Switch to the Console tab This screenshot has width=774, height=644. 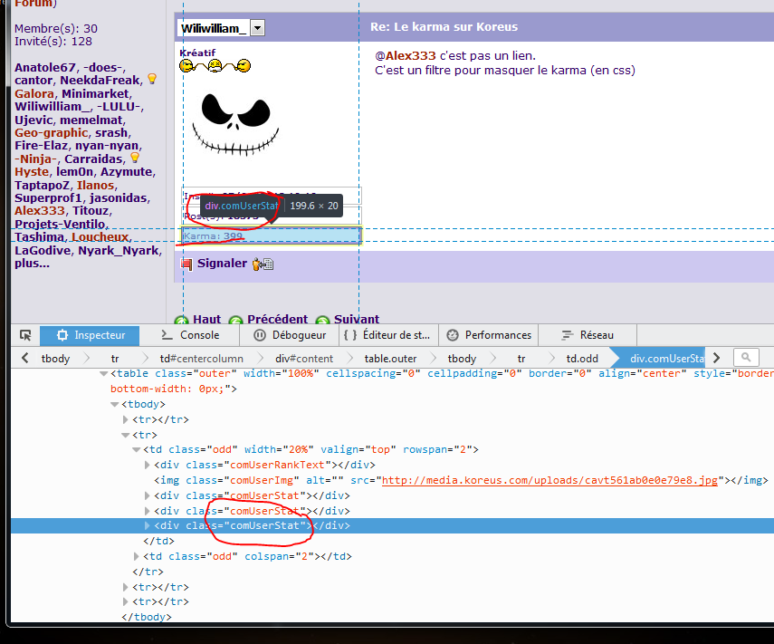(x=188, y=335)
